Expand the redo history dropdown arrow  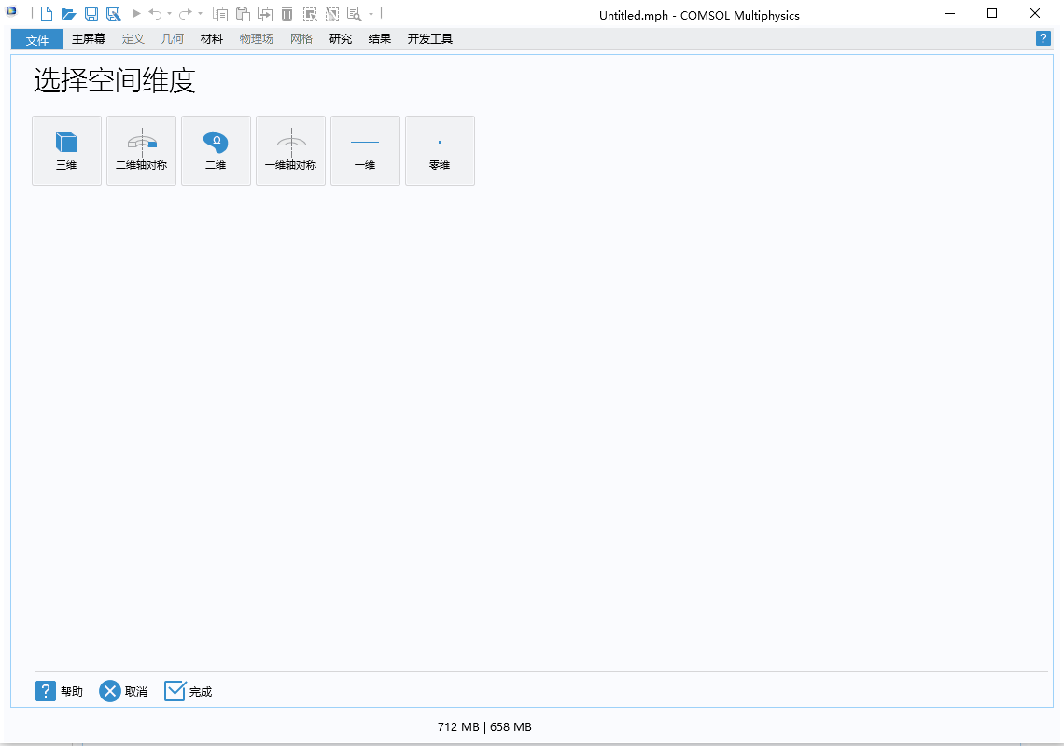point(200,14)
